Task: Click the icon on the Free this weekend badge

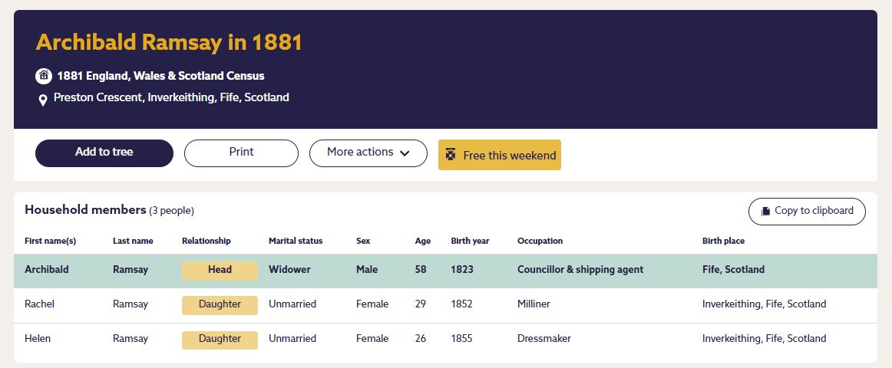Action: [451, 155]
